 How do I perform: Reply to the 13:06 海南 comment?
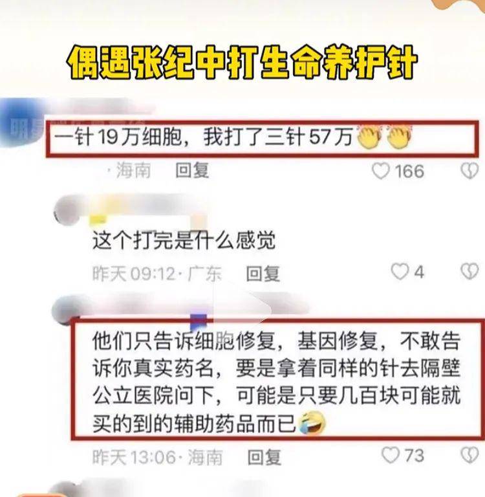[264, 457]
